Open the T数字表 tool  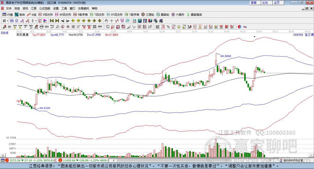click(132, 15)
